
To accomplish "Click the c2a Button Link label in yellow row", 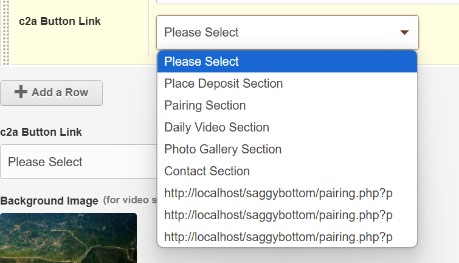I will click(60, 21).
